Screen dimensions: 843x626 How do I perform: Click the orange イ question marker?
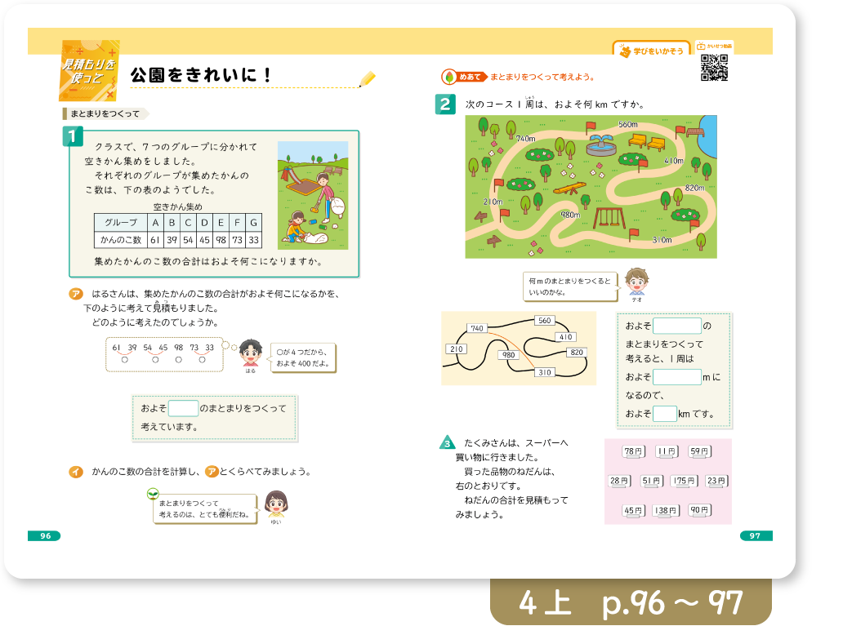click(x=75, y=471)
